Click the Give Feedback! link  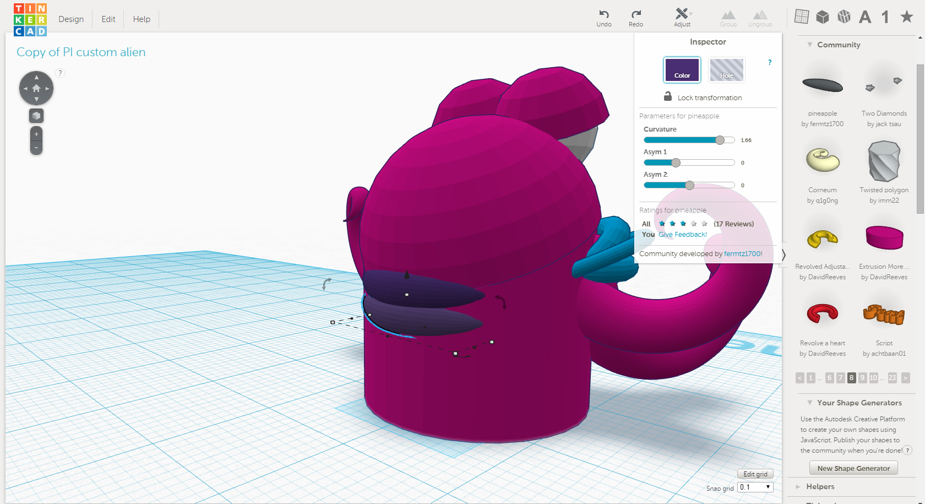[683, 235]
